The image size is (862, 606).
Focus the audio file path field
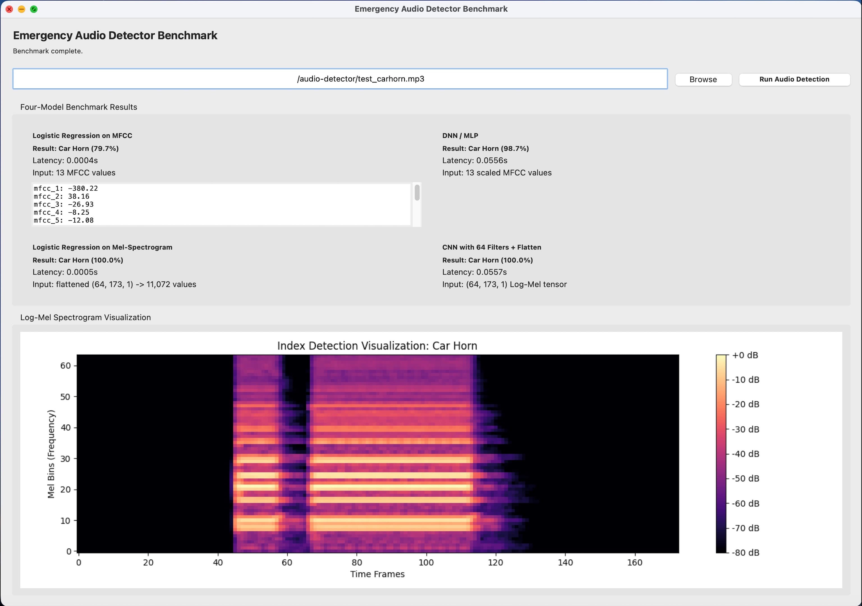pos(340,79)
